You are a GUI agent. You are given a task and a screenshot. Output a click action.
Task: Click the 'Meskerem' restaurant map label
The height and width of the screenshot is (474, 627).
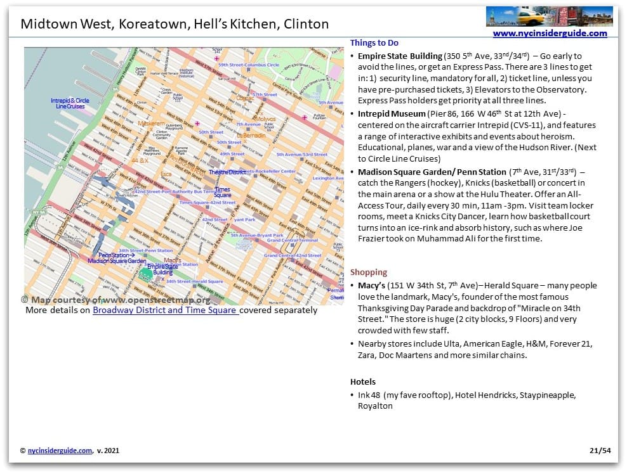[x=151, y=124]
